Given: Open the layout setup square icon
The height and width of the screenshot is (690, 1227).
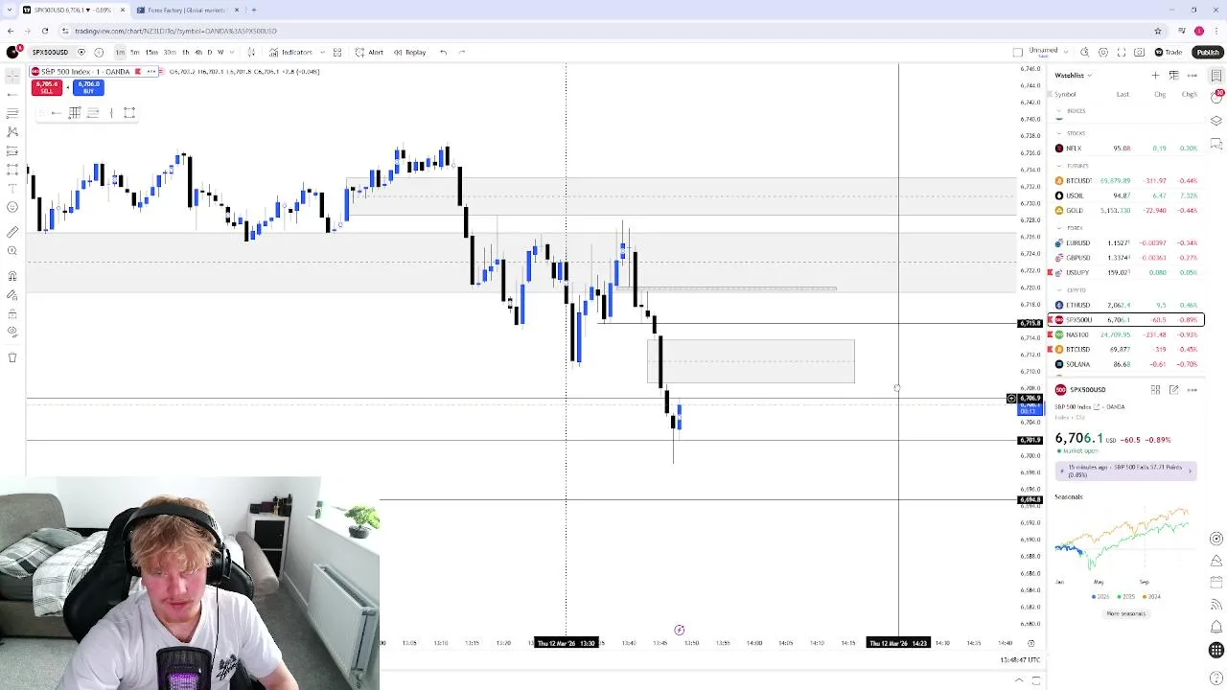Looking at the screenshot, I should tap(1017, 52).
